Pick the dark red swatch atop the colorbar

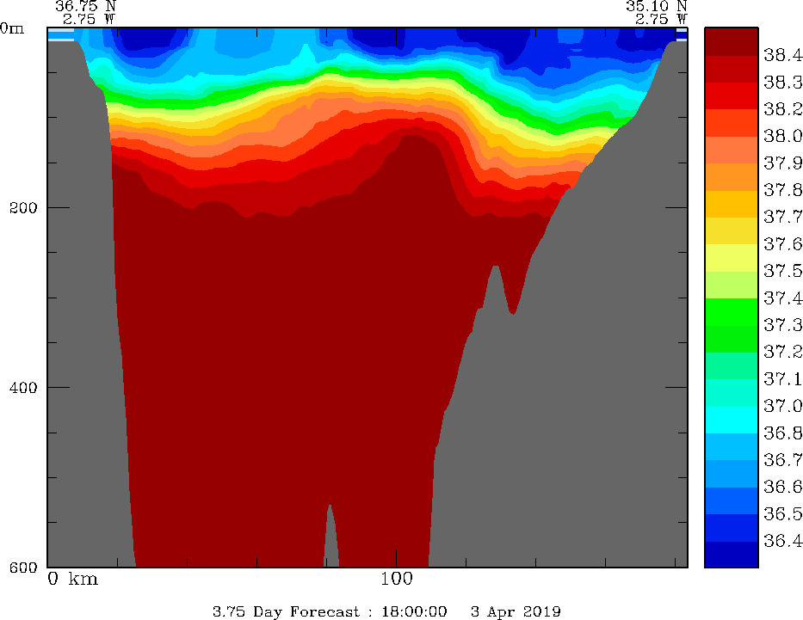(x=731, y=41)
